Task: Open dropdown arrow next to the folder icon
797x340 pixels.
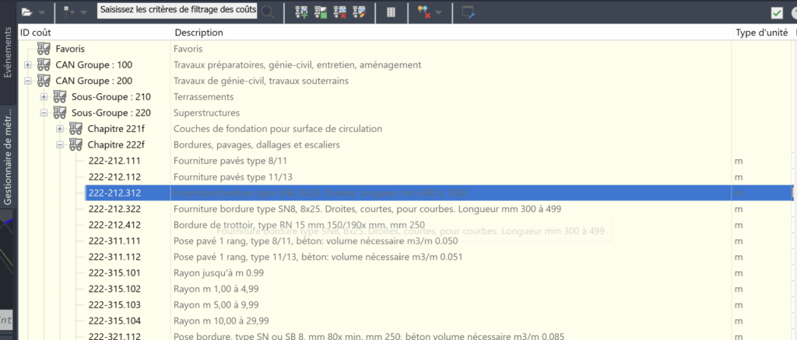Action: tap(42, 12)
